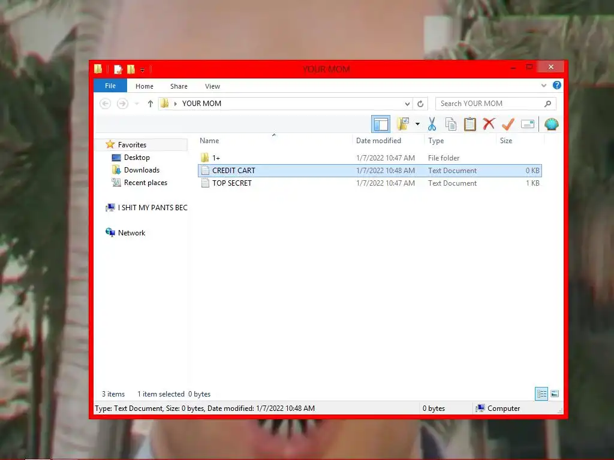
Task: Open the File ribbon tab
Action: click(x=110, y=86)
